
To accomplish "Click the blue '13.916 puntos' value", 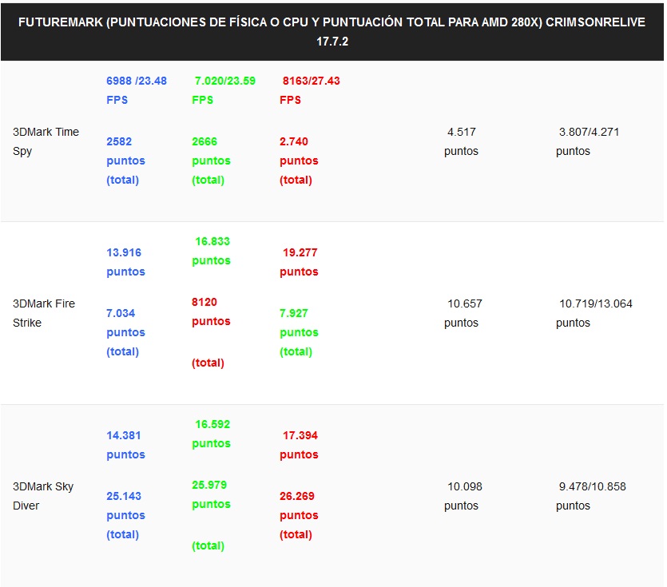I will (126, 262).
